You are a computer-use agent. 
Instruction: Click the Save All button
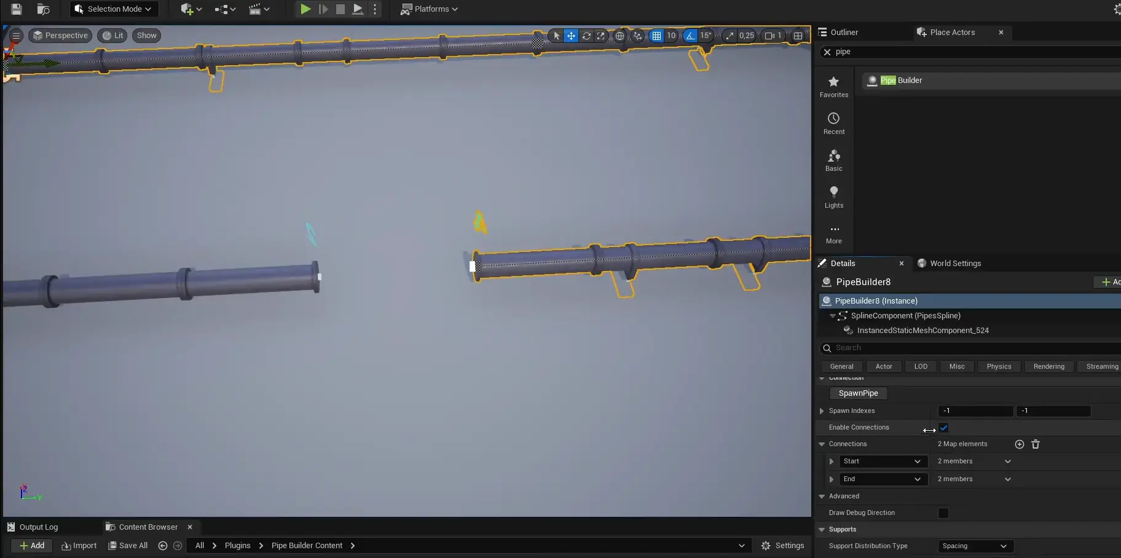[x=128, y=546]
